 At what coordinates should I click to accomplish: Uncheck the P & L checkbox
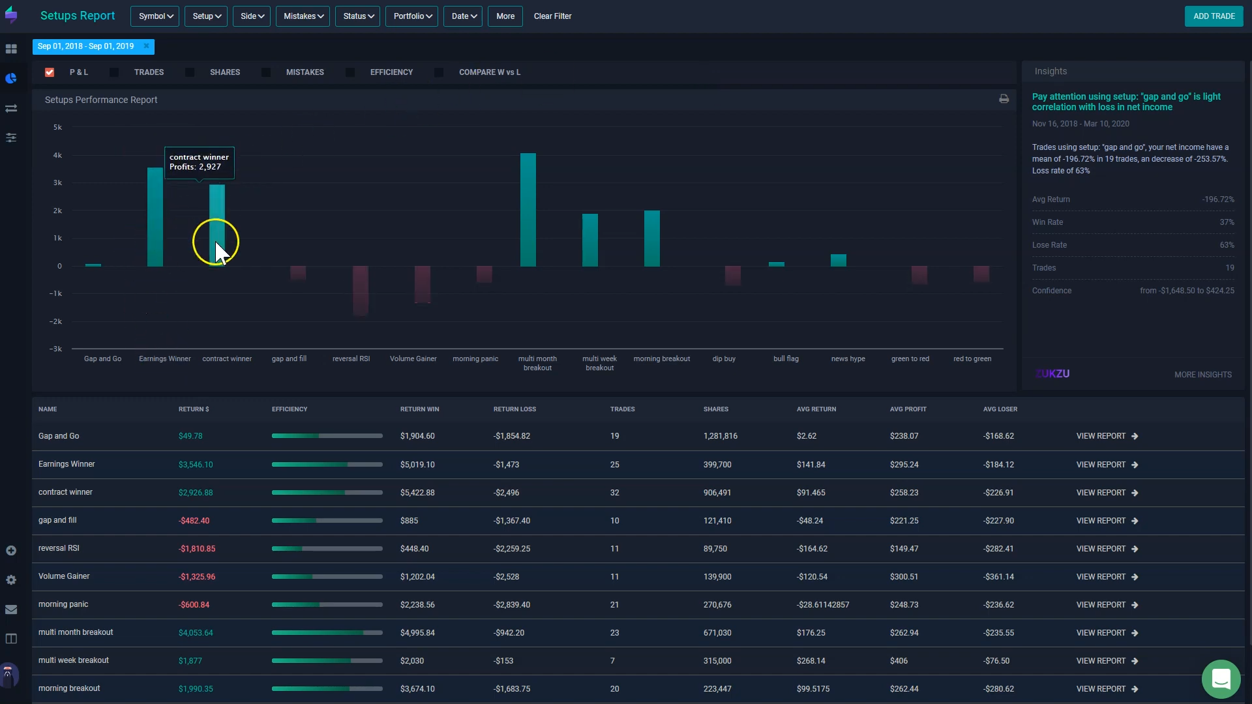tap(50, 72)
